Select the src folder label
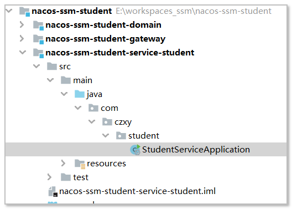This screenshot has height=209, width=292. click(65, 67)
